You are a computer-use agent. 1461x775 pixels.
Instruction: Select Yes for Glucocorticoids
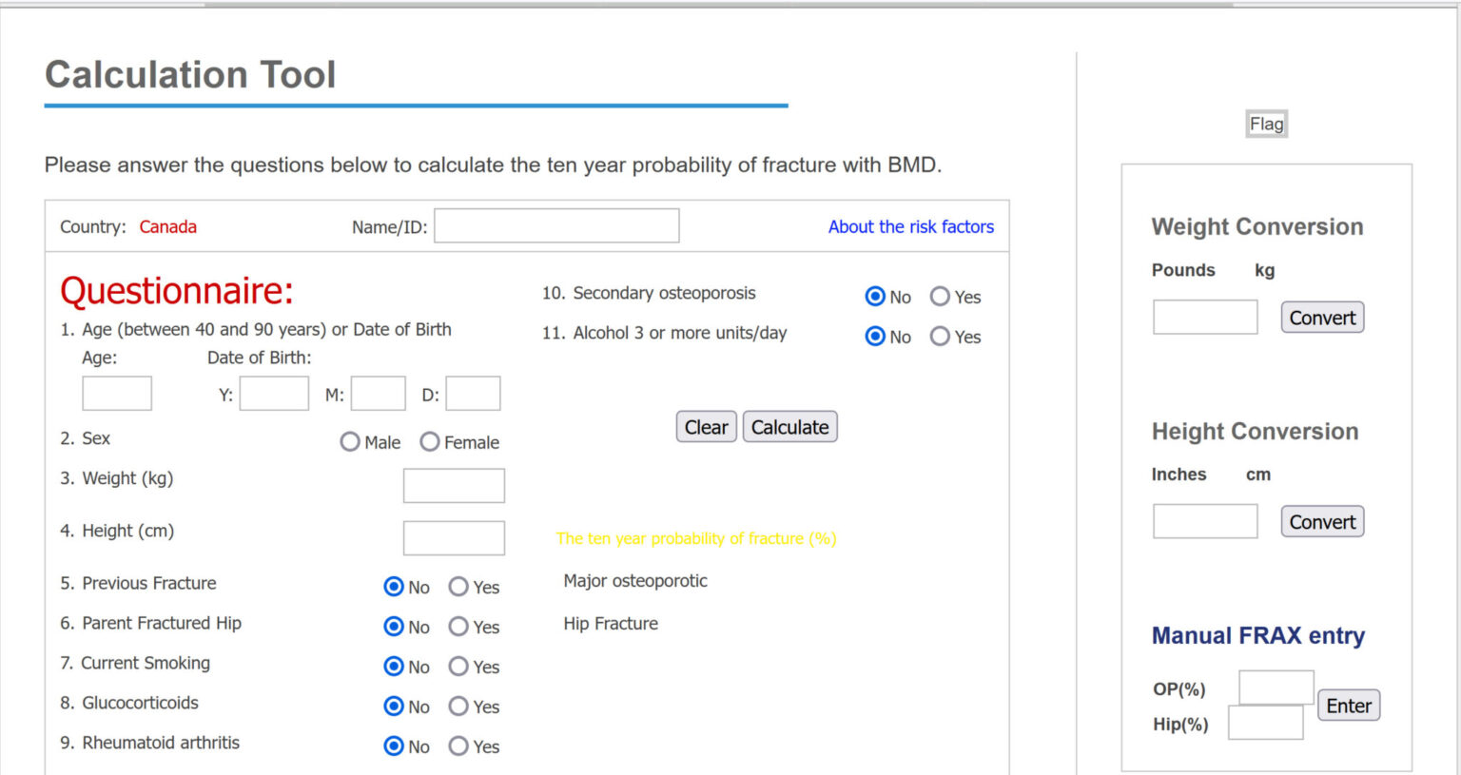(x=459, y=707)
